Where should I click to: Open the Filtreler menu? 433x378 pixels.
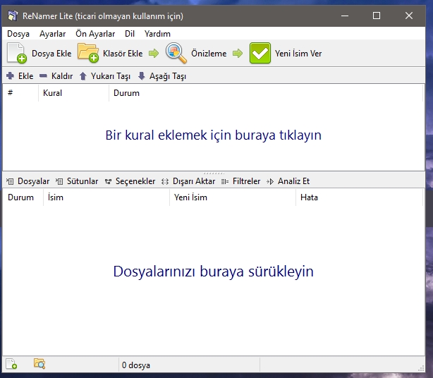click(240, 181)
